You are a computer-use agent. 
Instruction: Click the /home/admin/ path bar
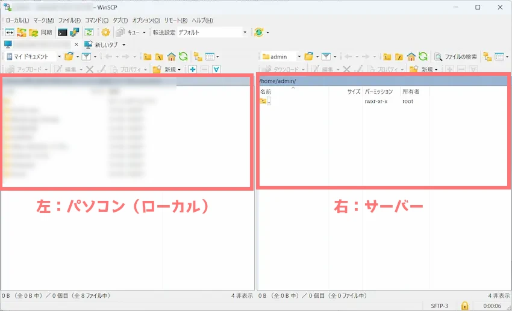(x=382, y=81)
